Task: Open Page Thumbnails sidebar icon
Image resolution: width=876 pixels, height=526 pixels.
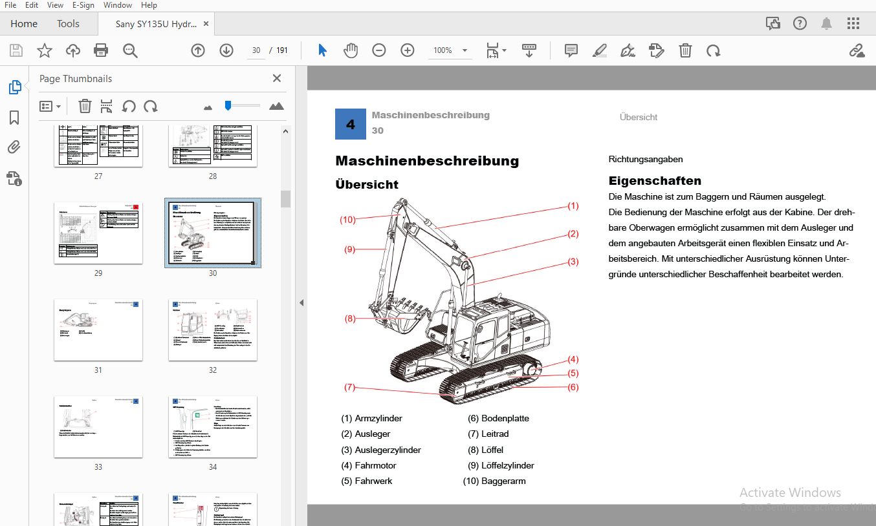Action: pos(14,87)
